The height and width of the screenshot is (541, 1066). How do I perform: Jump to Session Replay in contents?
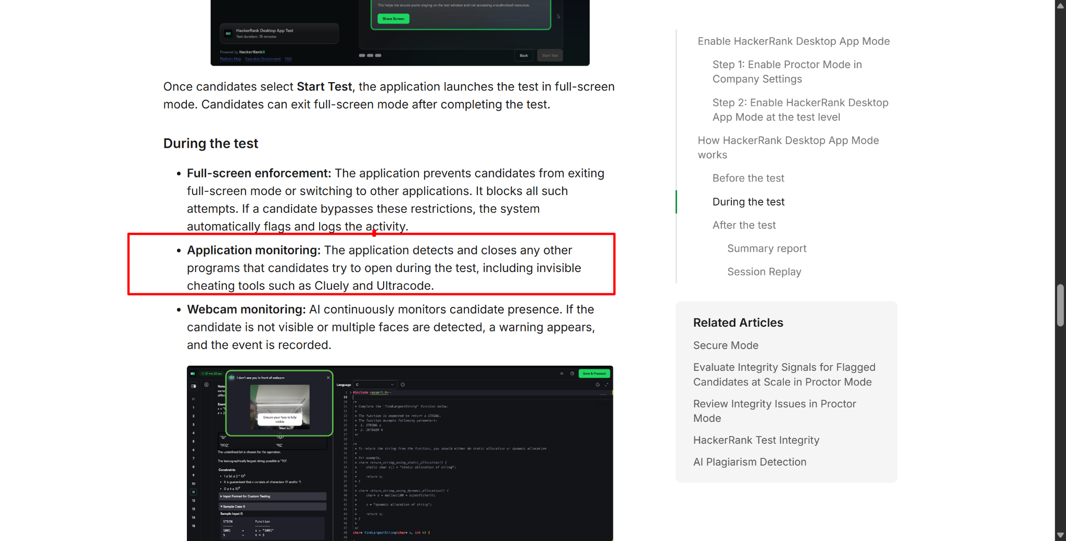pos(764,272)
